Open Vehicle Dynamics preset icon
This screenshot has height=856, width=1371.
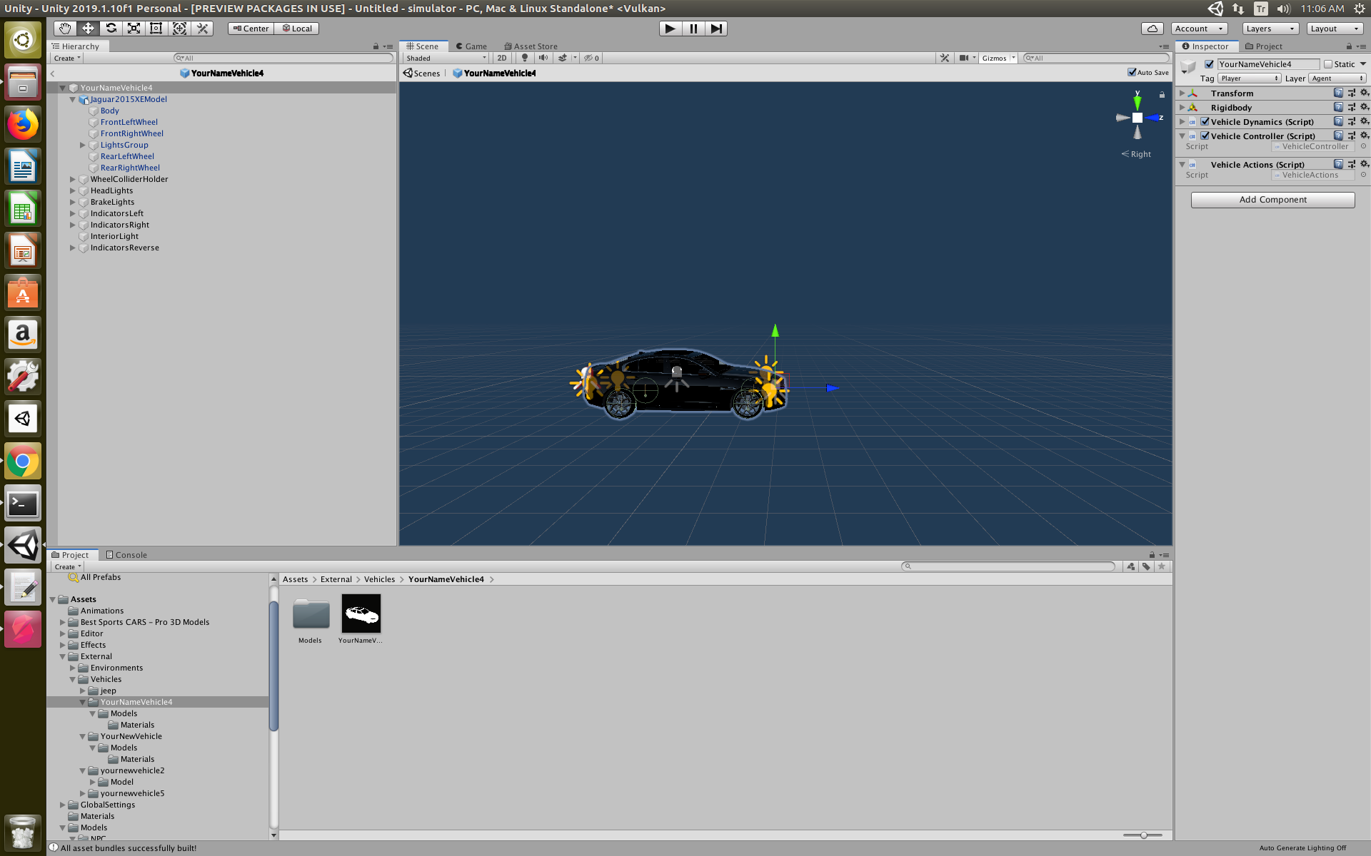click(1351, 121)
